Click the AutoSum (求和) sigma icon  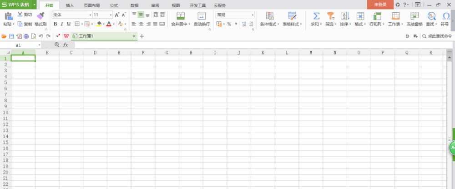click(x=315, y=16)
